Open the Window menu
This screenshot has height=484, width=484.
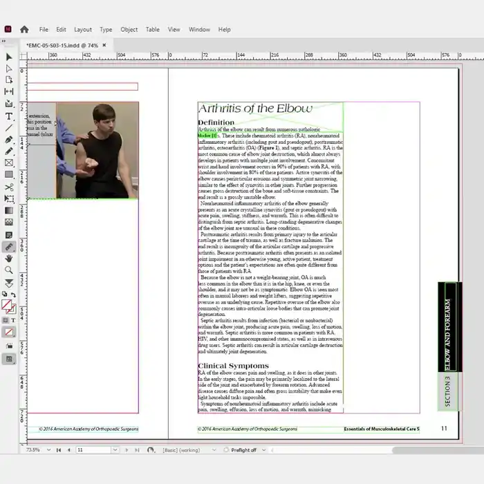(199, 29)
